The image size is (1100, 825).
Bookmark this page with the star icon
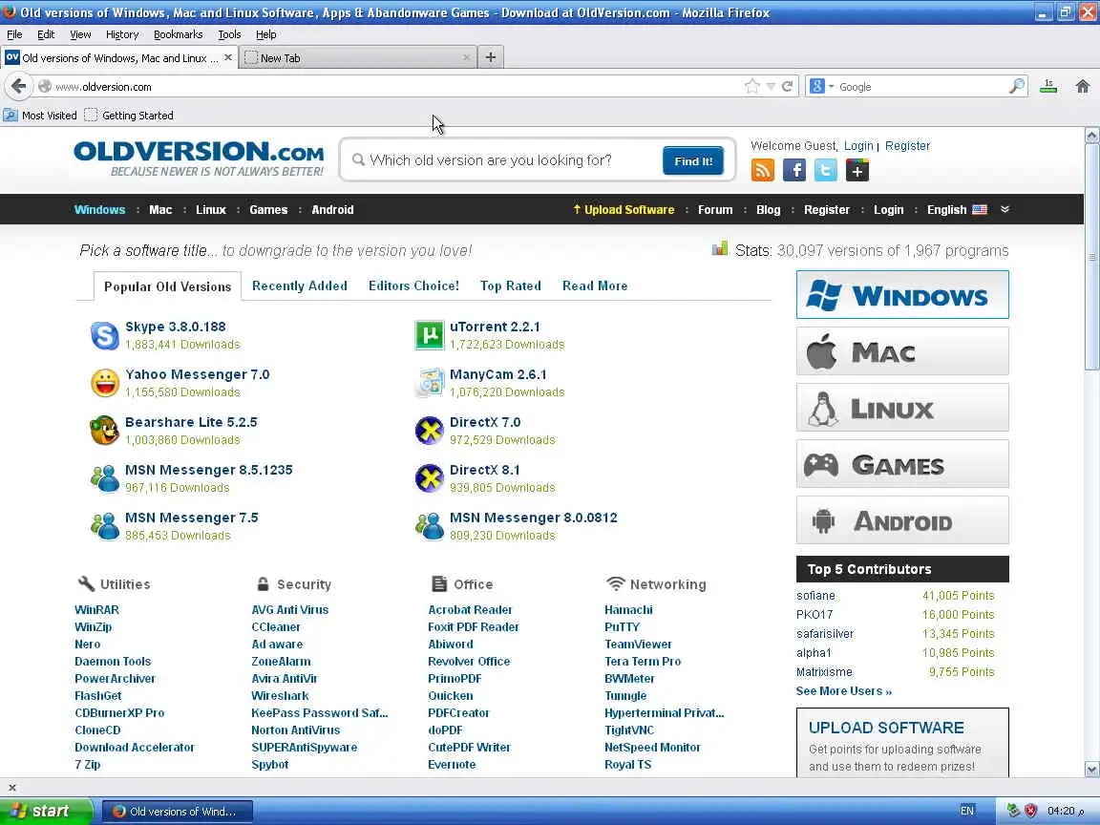[x=752, y=86]
